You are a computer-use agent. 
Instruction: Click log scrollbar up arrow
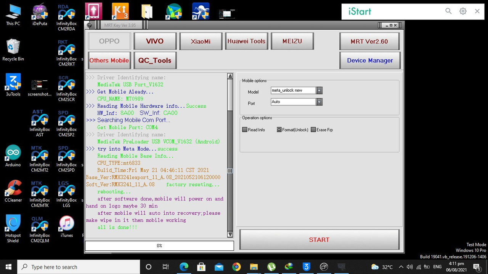230,76
